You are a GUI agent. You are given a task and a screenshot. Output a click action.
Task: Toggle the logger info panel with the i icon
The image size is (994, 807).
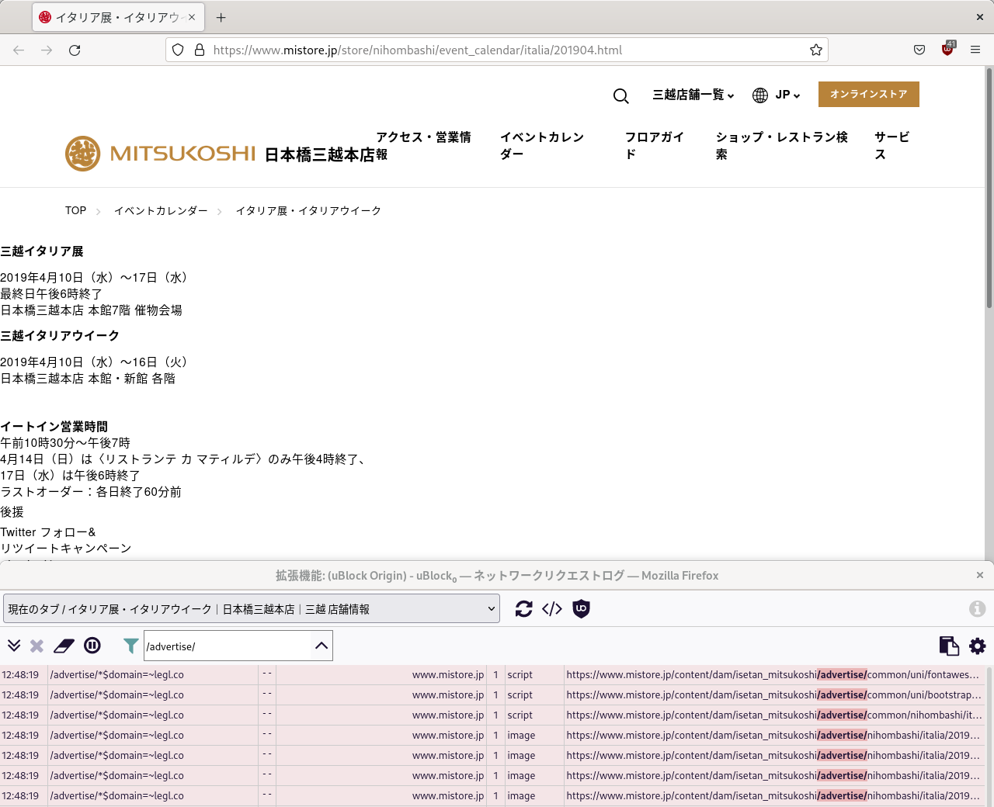[x=977, y=608]
